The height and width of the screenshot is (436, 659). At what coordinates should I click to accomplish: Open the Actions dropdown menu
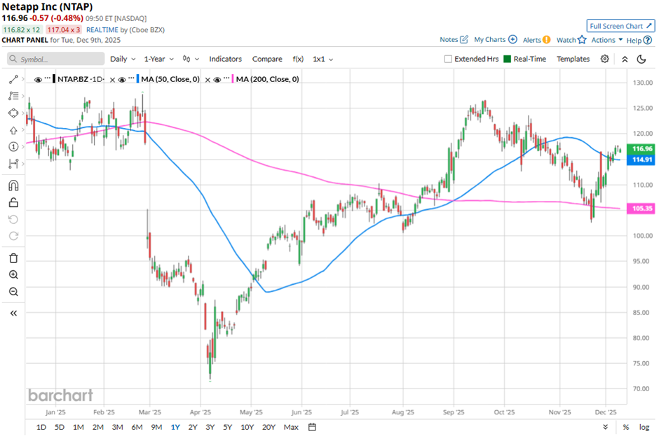606,40
